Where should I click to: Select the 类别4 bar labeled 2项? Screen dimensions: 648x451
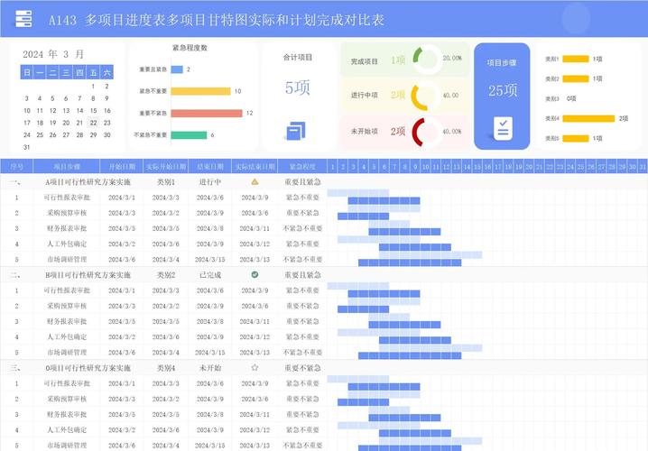click(589, 118)
